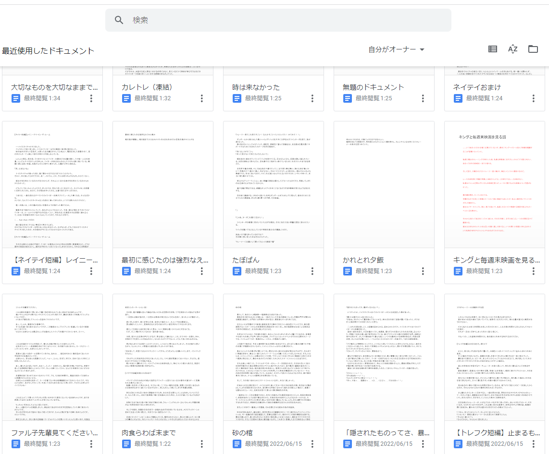The width and height of the screenshot is (549, 454).
Task: Open the AZ sort options
Action: pos(513,49)
